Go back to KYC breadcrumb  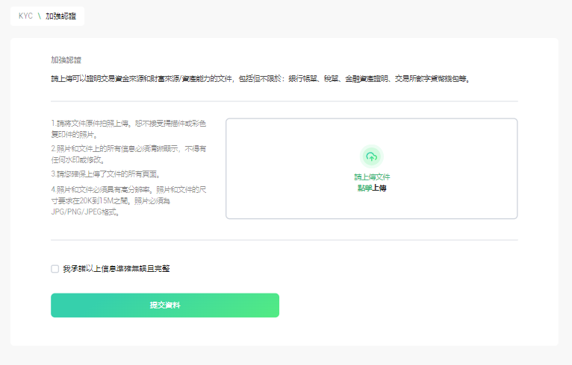point(25,16)
